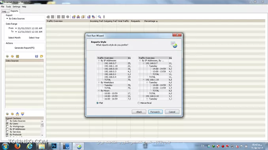Click the yellow open-folder icon above Data Sources
The image size is (268, 150).
(x=42, y=56)
